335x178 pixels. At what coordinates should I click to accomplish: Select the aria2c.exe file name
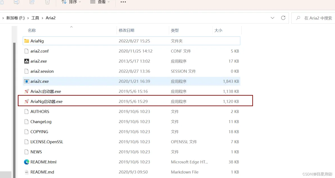click(40, 81)
